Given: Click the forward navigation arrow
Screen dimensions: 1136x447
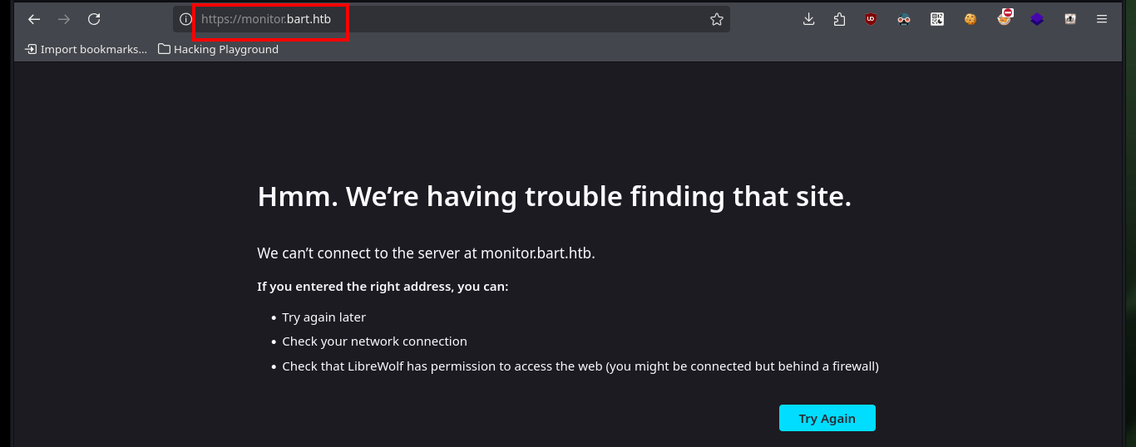Looking at the screenshot, I should pyautogui.click(x=64, y=19).
